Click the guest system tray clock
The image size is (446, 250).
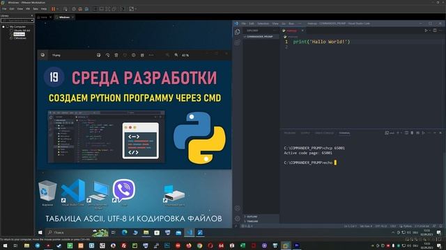[426, 233]
